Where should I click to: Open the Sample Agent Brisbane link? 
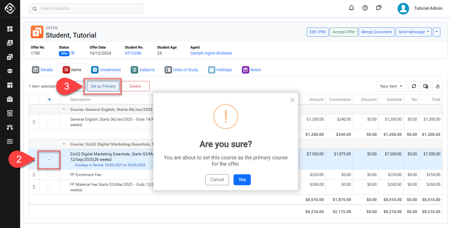click(211, 53)
